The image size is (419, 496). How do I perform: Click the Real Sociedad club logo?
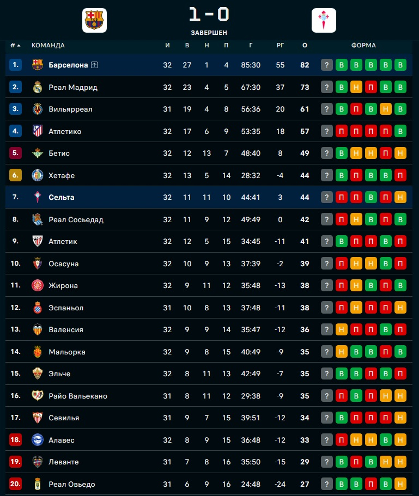point(37,219)
